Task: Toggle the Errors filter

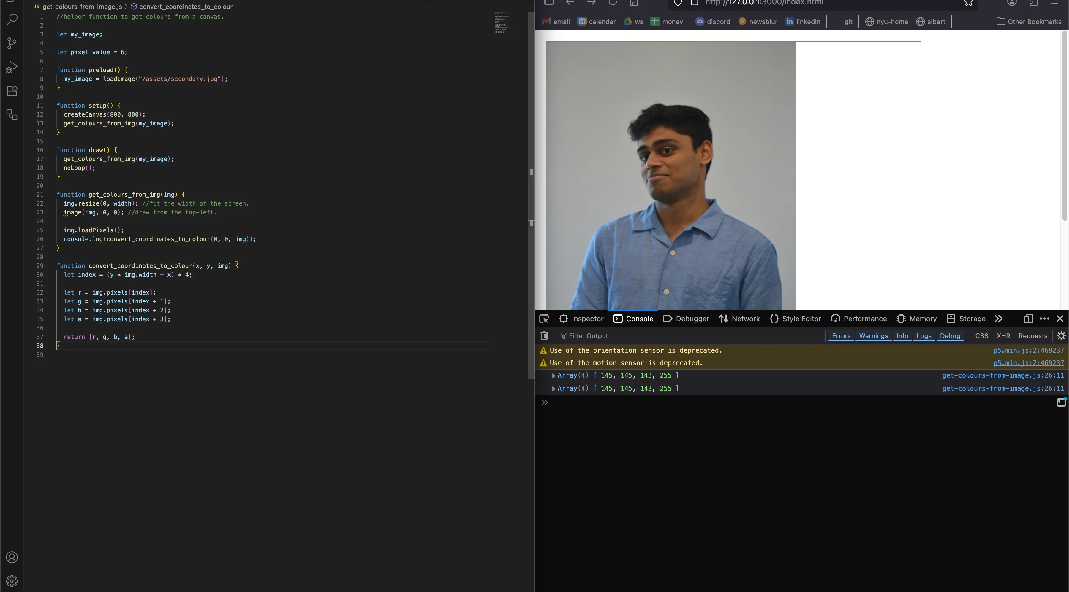Action: [841, 336]
